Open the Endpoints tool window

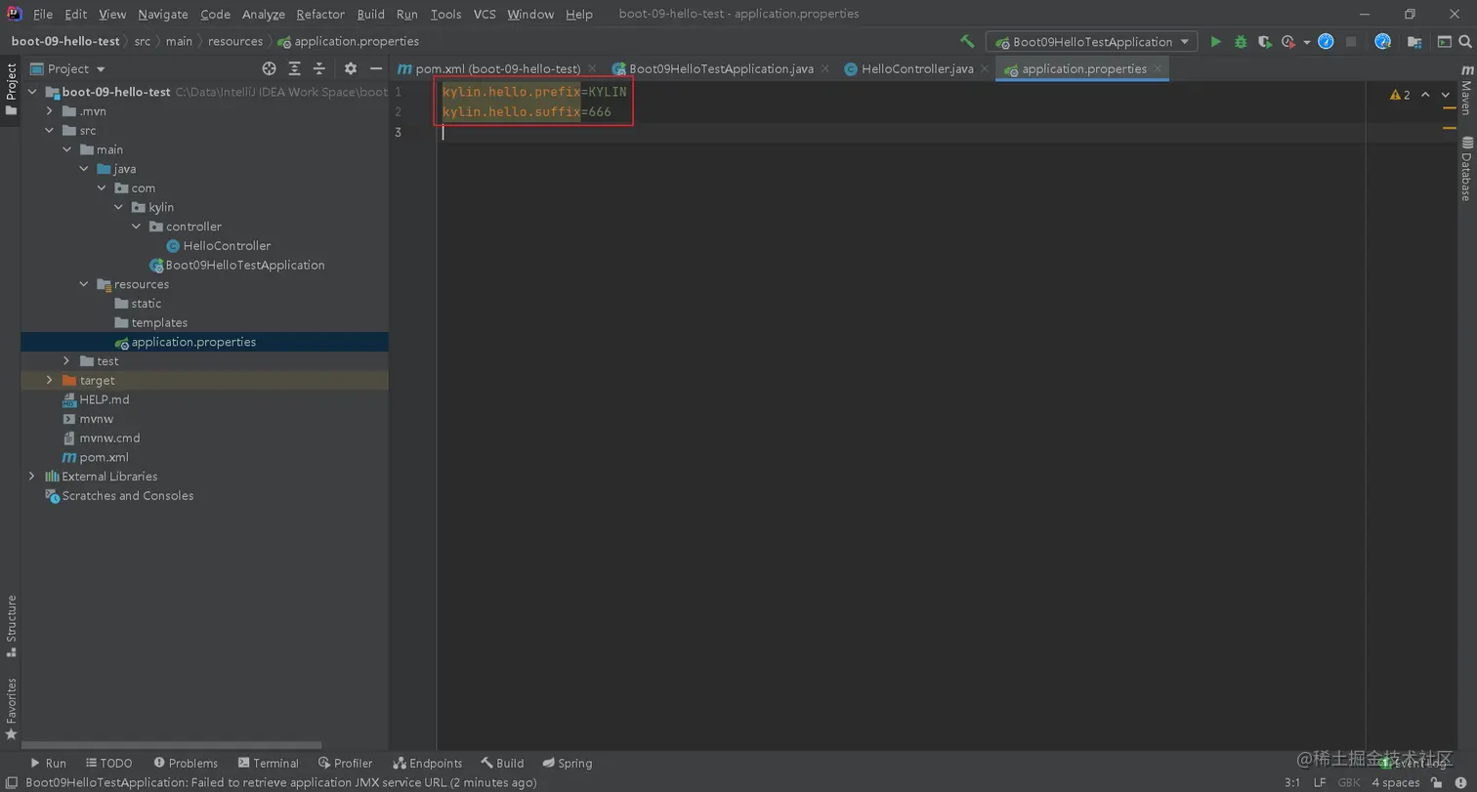click(428, 764)
